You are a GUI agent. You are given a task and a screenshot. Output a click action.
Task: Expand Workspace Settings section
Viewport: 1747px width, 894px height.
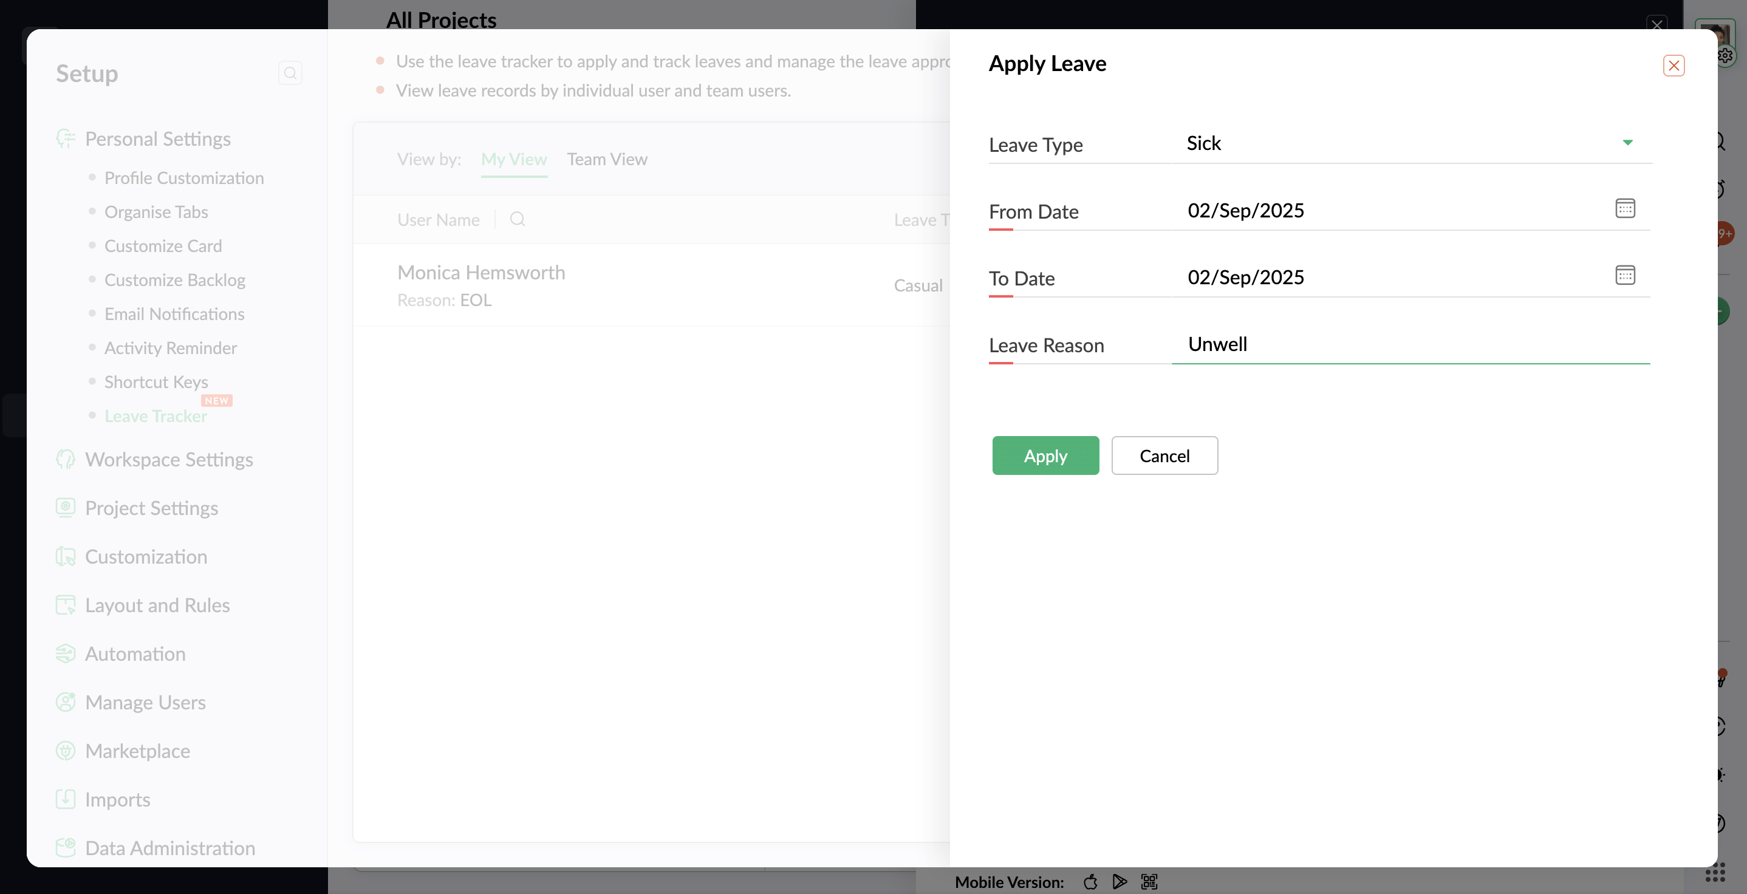[169, 459]
